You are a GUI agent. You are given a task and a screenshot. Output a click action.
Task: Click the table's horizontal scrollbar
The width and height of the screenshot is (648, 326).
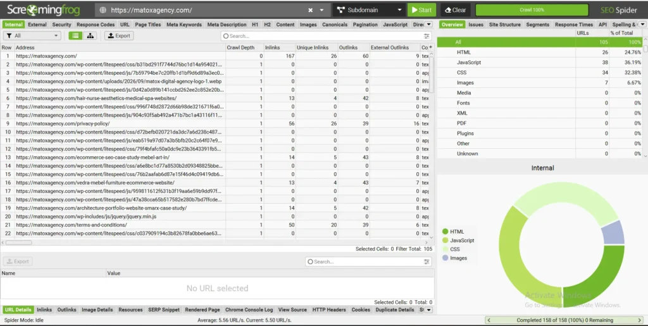18,242
